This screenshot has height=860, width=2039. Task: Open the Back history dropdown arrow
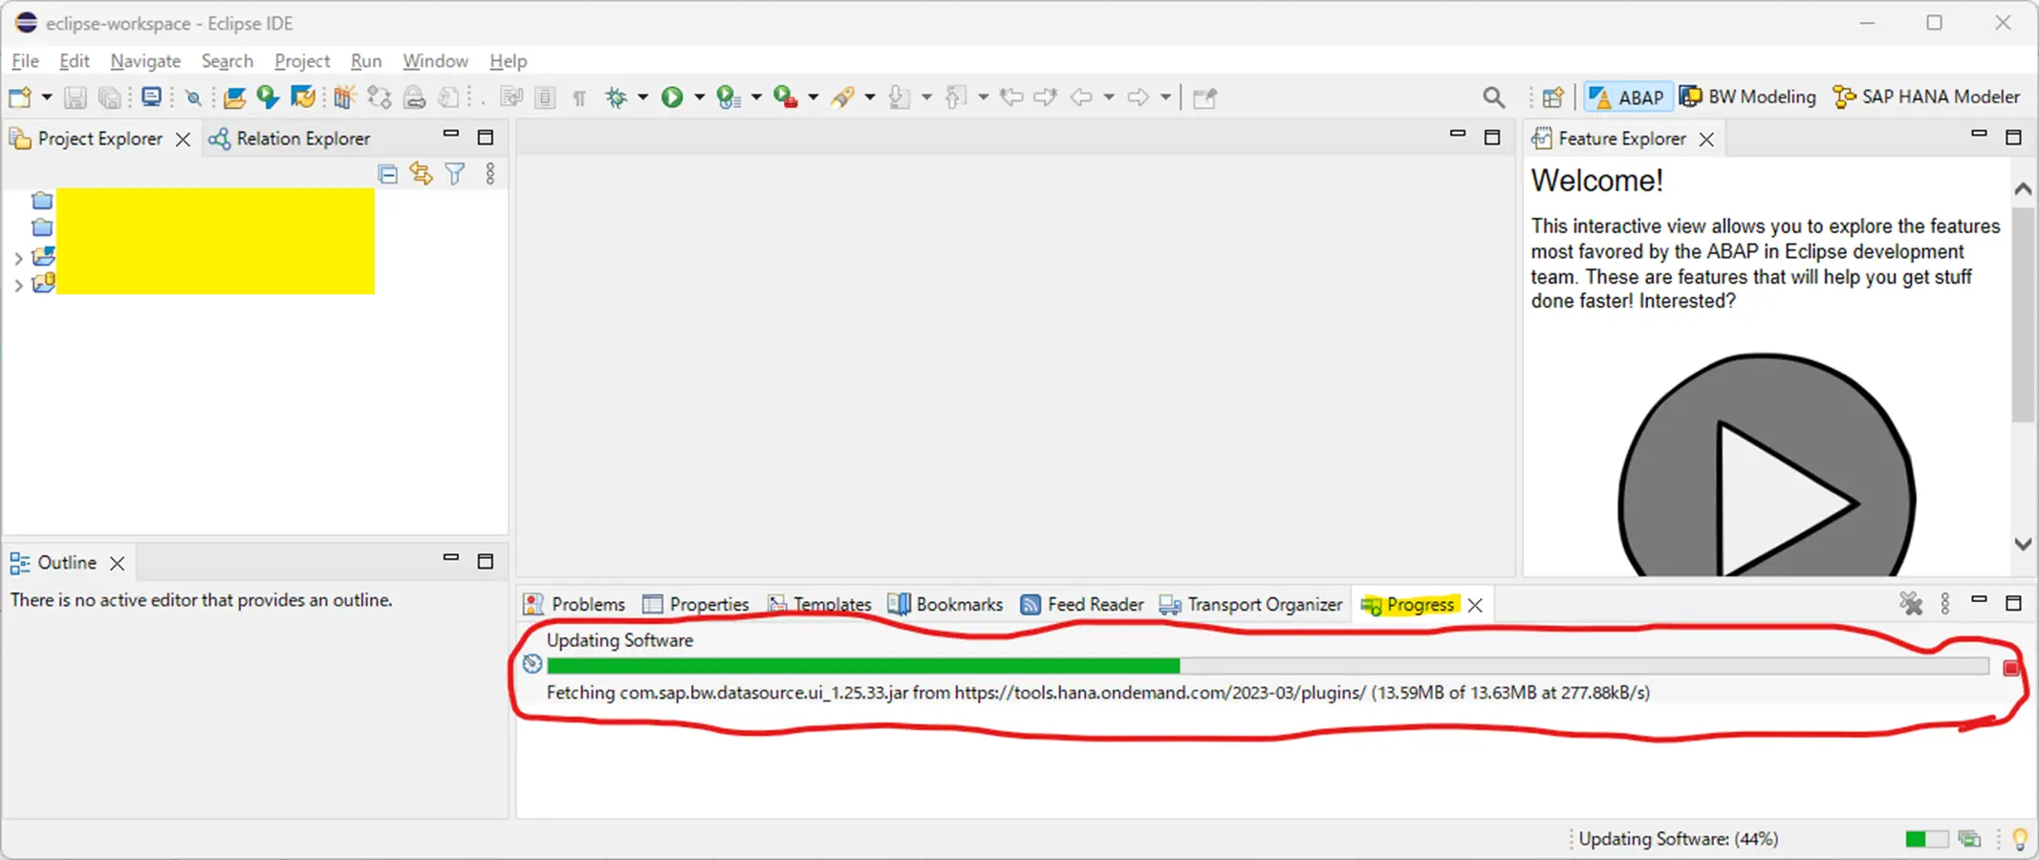[1109, 97]
